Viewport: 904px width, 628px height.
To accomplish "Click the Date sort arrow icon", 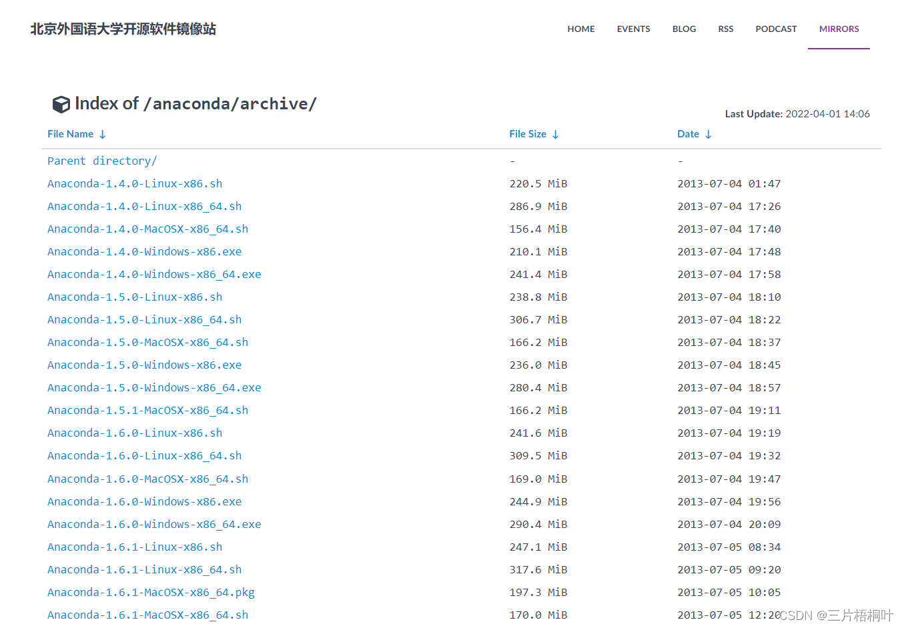I will tap(708, 135).
